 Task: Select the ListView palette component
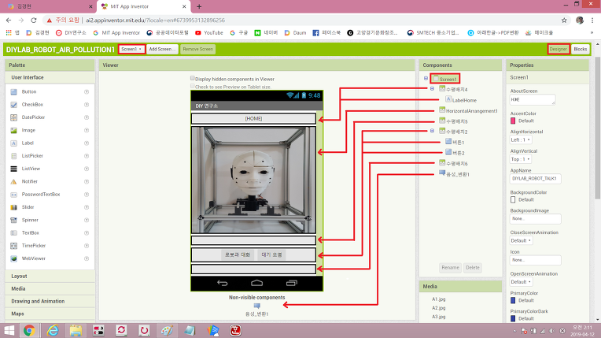(x=30, y=169)
